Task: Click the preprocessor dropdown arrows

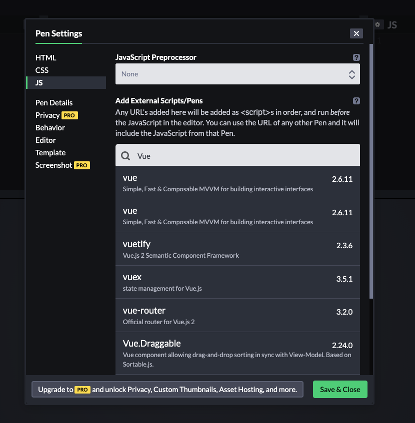Action: [351, 74]
